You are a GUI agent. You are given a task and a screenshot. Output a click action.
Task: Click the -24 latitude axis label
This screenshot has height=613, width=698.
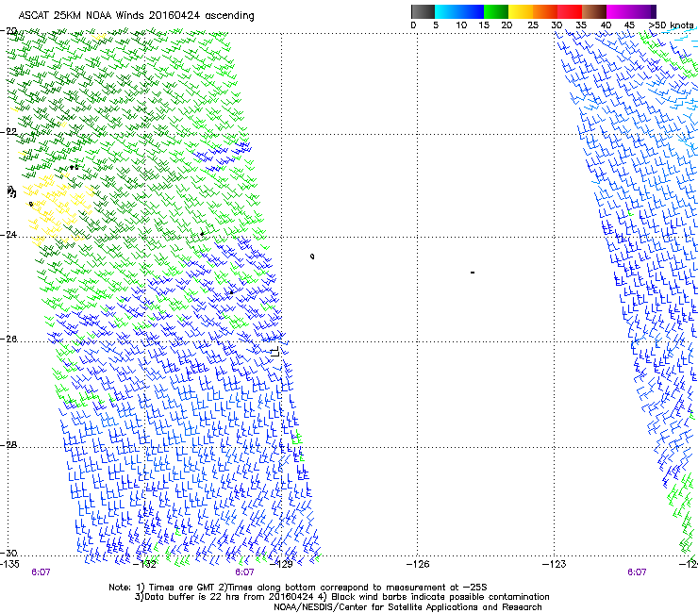pyautogui.click(x=8, y=235)
